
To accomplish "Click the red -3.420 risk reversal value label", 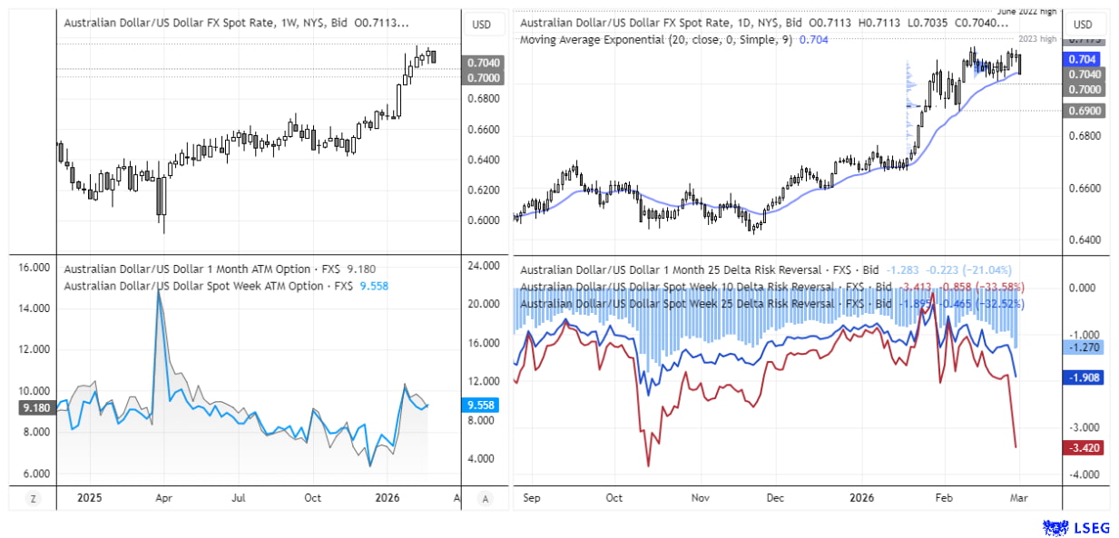I will point(1084,447).
